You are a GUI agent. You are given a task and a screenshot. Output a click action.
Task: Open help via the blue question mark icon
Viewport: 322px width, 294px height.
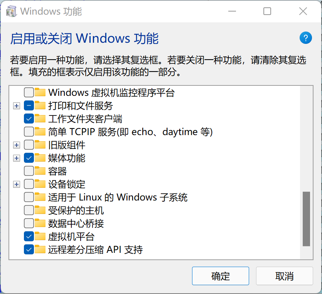coord(305,38)
